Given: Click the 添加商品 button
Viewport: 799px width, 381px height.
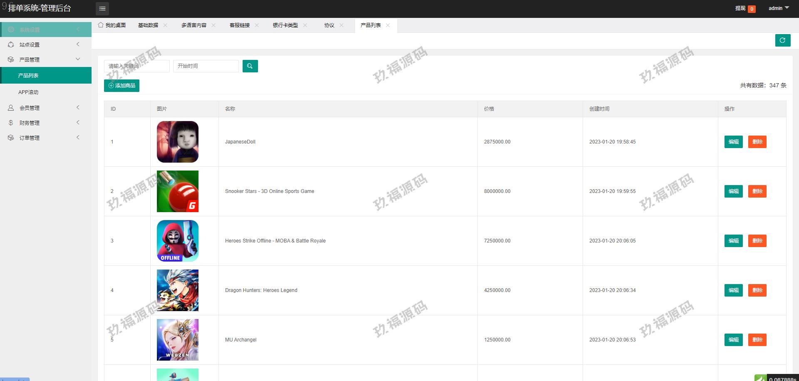Looking at the screenshot, I should pos(122,86).
